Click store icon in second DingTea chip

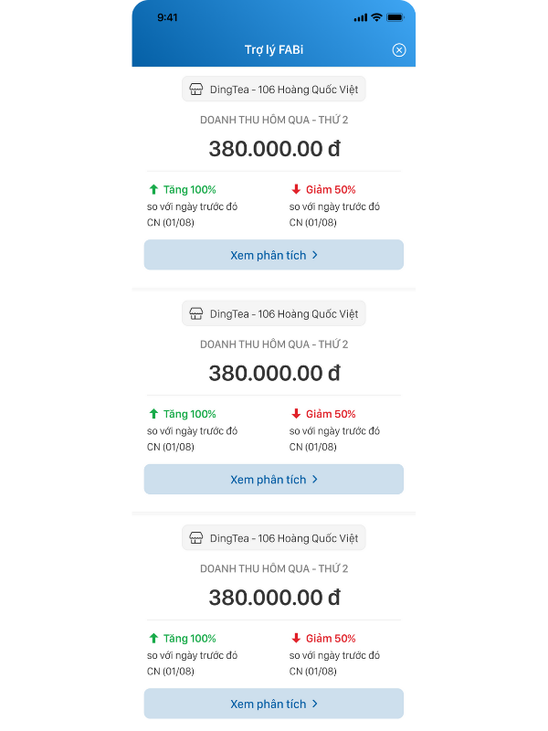pos(195,313)
